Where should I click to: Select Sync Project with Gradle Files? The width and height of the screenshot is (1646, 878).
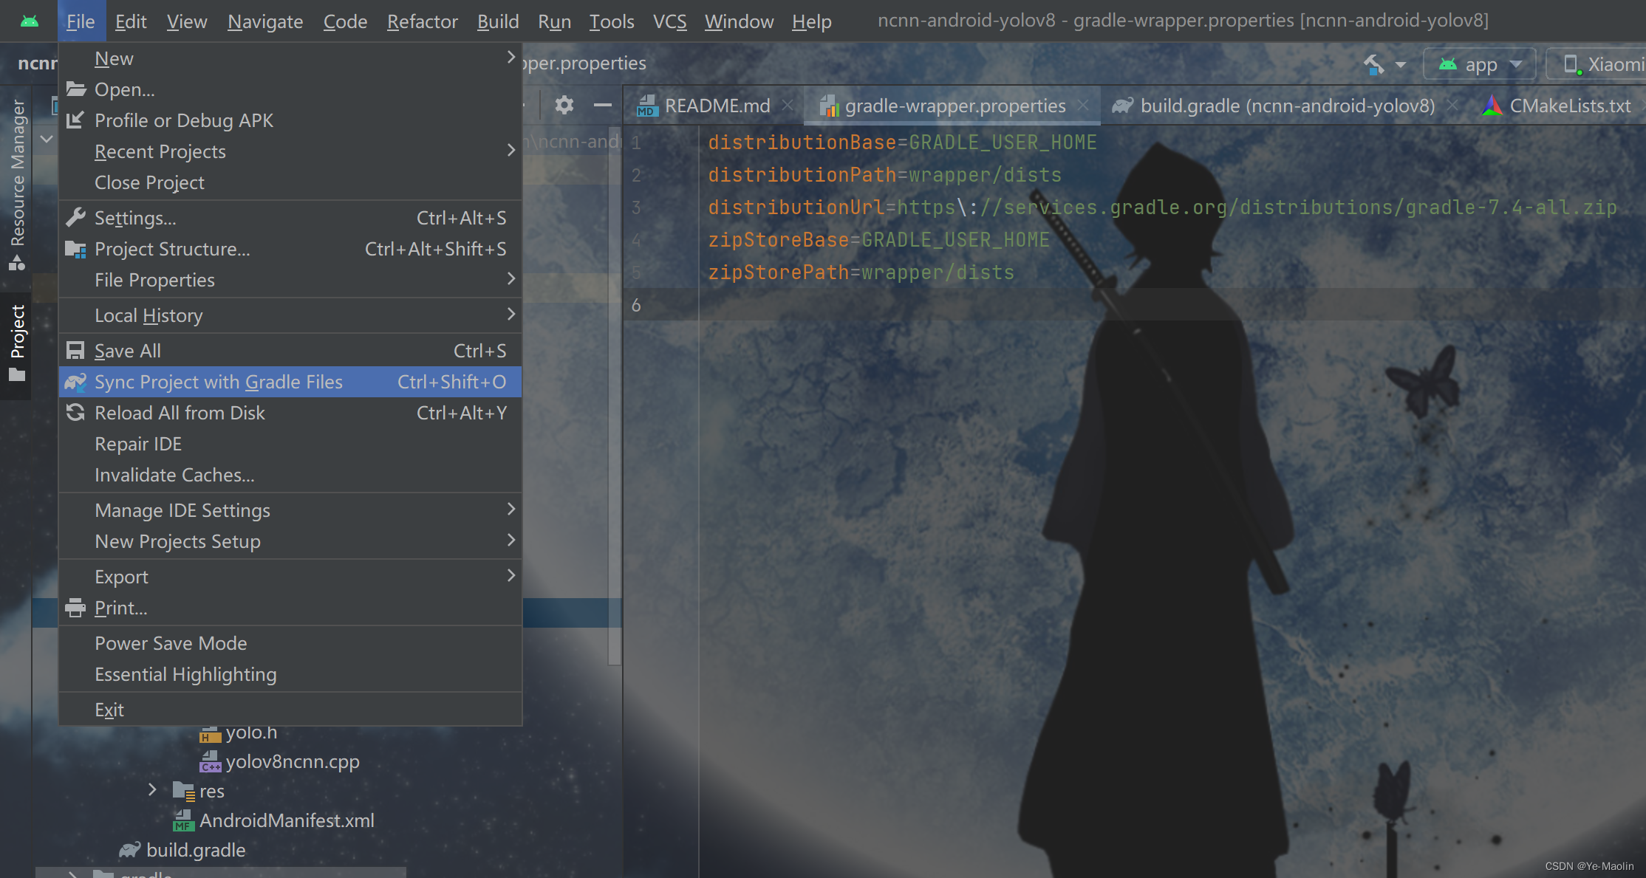tap(290, 382)
